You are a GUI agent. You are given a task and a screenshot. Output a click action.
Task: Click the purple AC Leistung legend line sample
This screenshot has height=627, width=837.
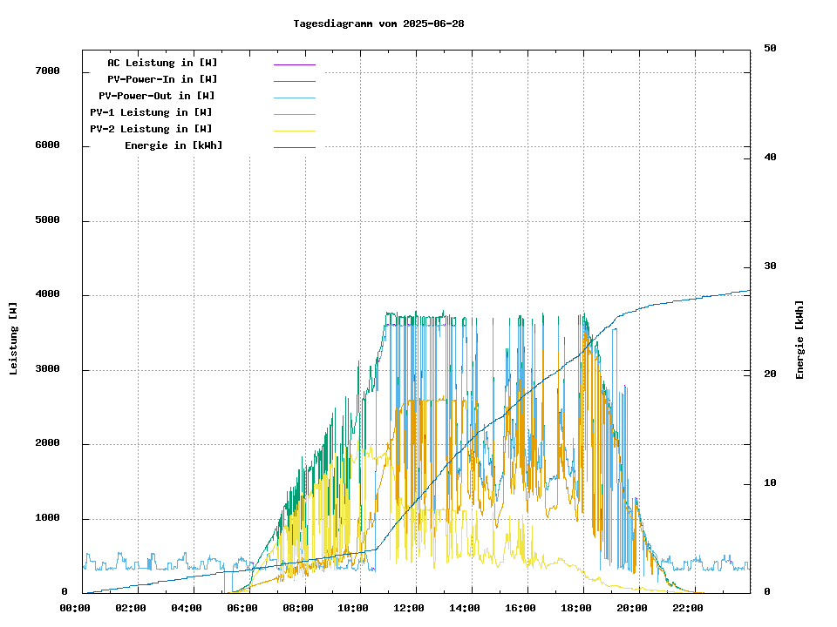click(294, 64)
